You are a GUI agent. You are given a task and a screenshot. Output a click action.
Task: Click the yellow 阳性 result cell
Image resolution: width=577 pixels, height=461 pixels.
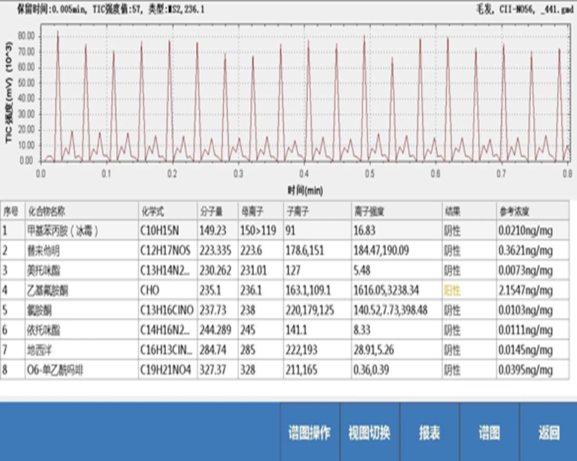point(452,290)
